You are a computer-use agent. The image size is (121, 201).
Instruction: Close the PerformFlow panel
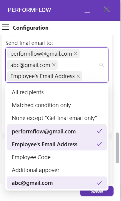[x=107, y=9]
